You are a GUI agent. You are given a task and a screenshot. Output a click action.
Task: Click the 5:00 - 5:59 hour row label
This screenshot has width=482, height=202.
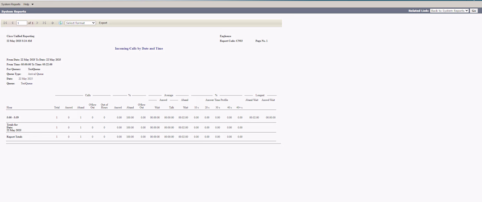point(13,117)
